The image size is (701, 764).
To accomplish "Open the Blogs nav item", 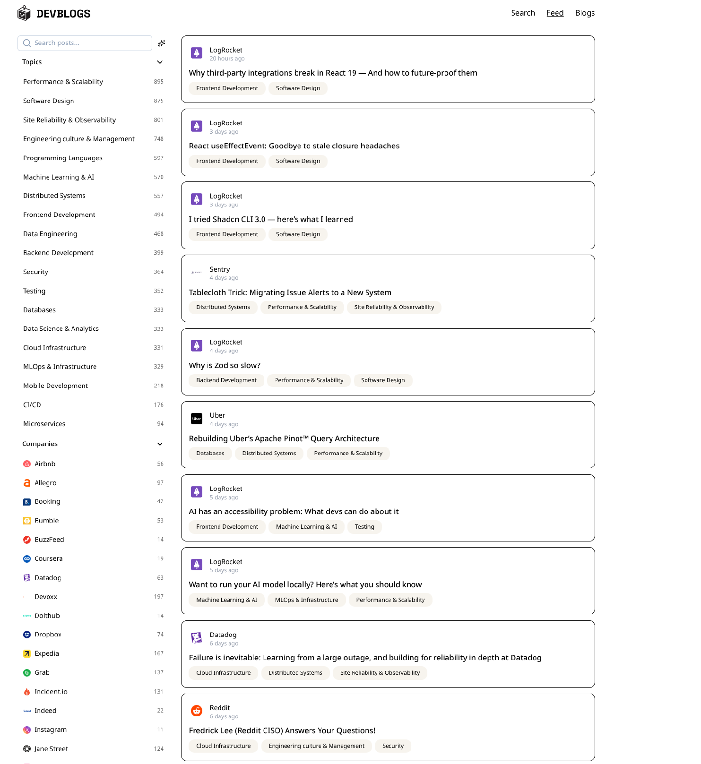I will 585,13.
